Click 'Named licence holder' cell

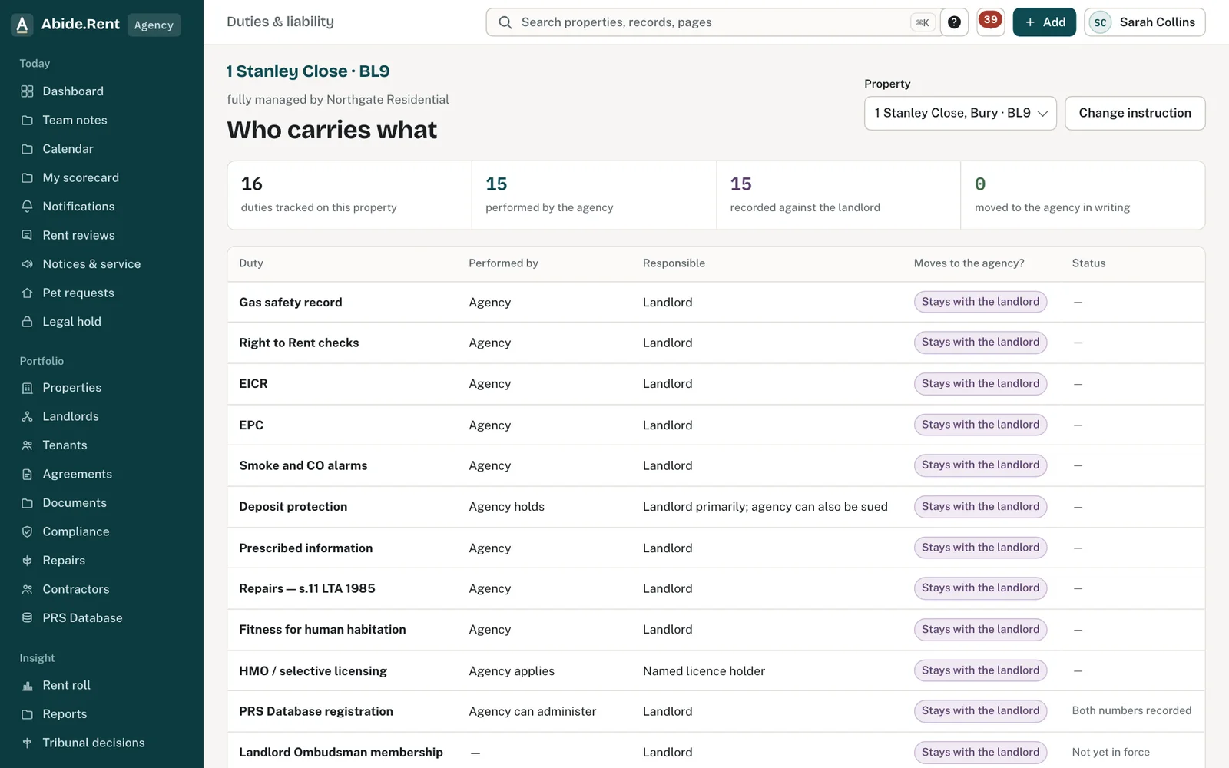click(x=704, y=670)
